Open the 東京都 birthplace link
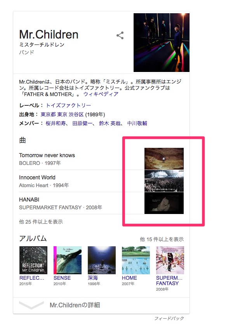Viewport: 233px width, 326px height. click(x=48, y=114)
